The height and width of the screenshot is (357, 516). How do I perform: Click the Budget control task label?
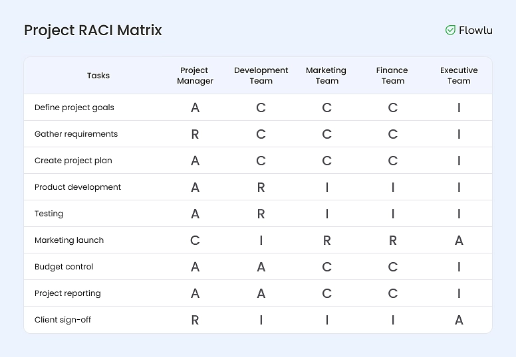pyautogui.click(x=64, y=267)
